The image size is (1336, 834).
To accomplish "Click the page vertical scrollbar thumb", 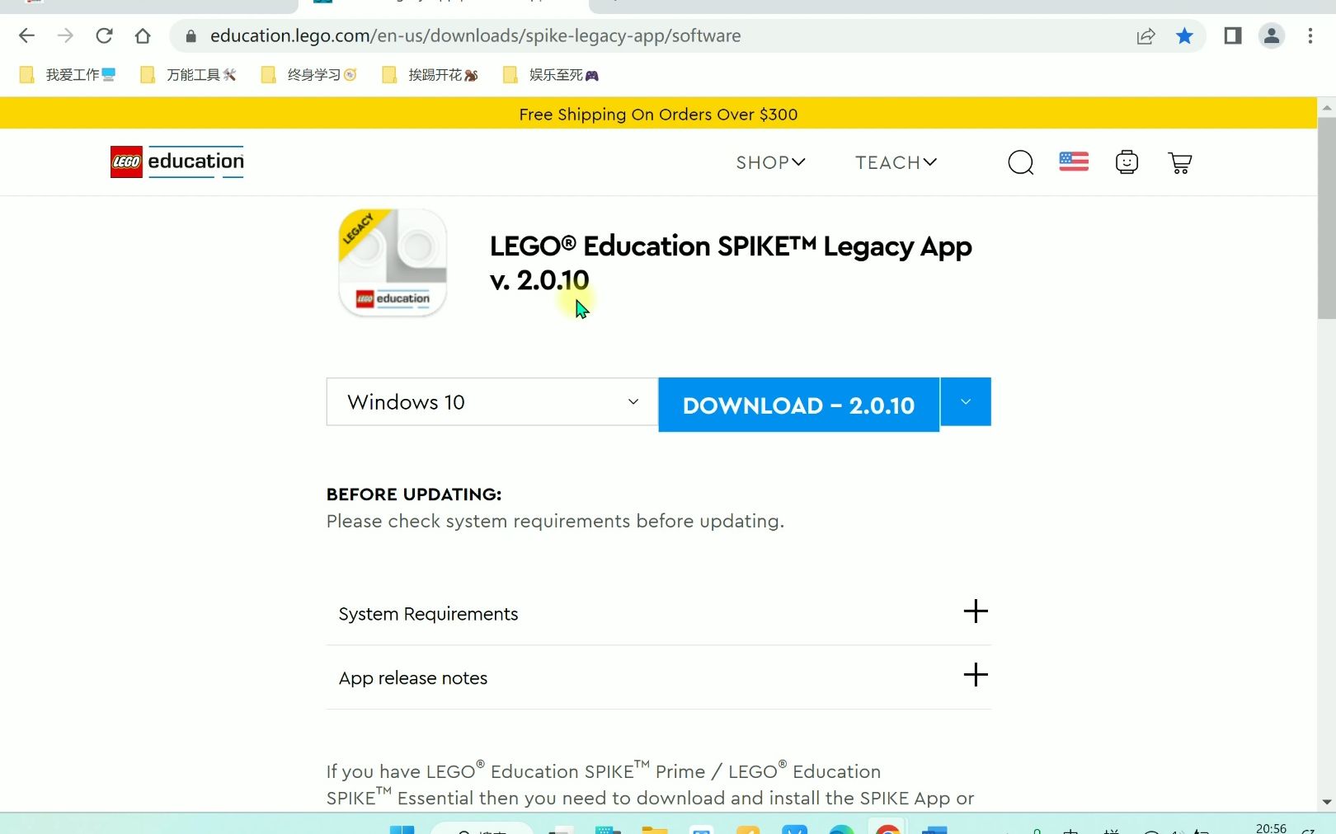I will [1326, 218].
